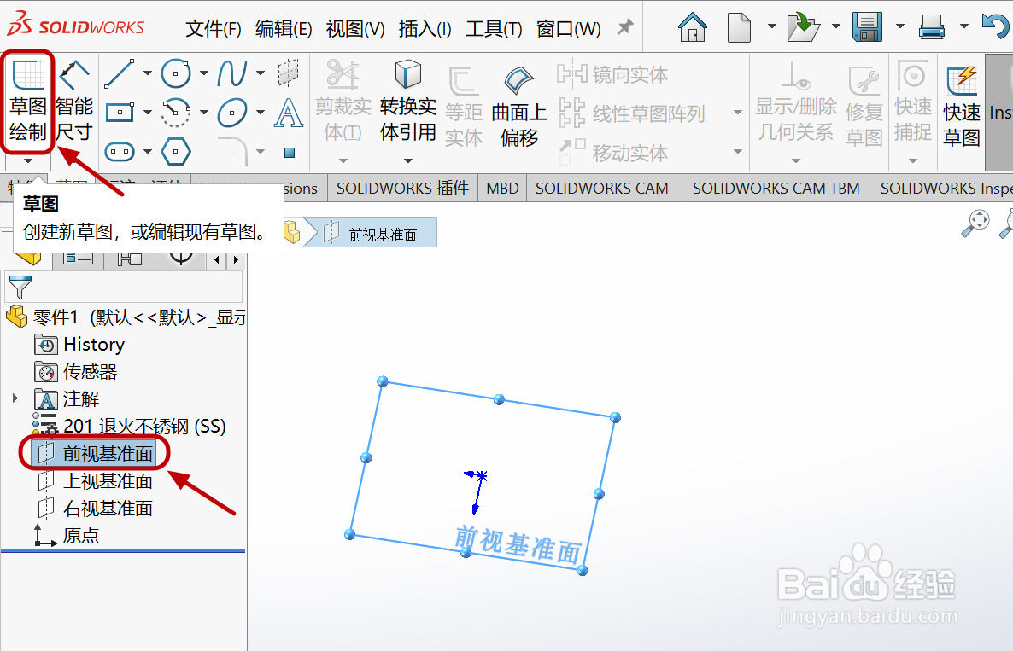Click the left arrow of panel tabs
This screenshot has width=1013, height=651.
point(217,259)
